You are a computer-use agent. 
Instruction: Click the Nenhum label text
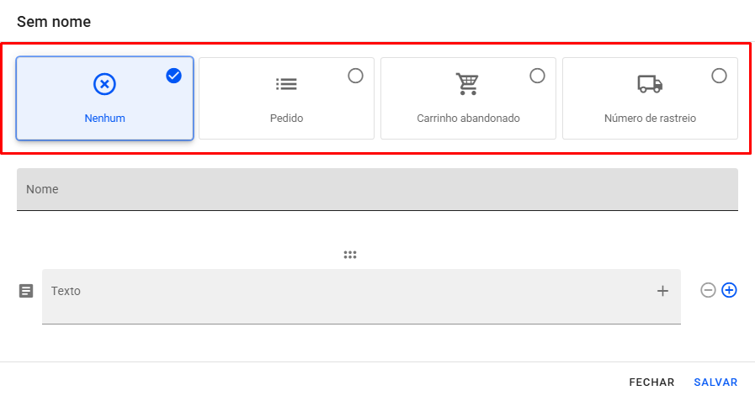[x=104, y=119]
